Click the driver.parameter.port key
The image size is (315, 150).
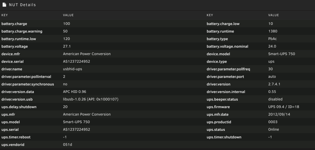pyautogui.click(x=225, y=77)
